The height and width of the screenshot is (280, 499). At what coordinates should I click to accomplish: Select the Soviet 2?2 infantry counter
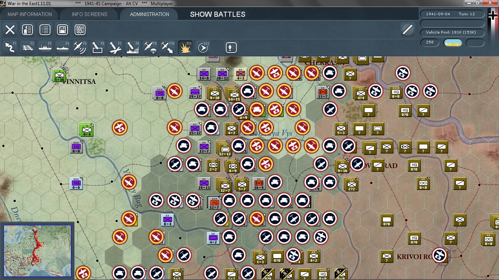coord(351,184)
